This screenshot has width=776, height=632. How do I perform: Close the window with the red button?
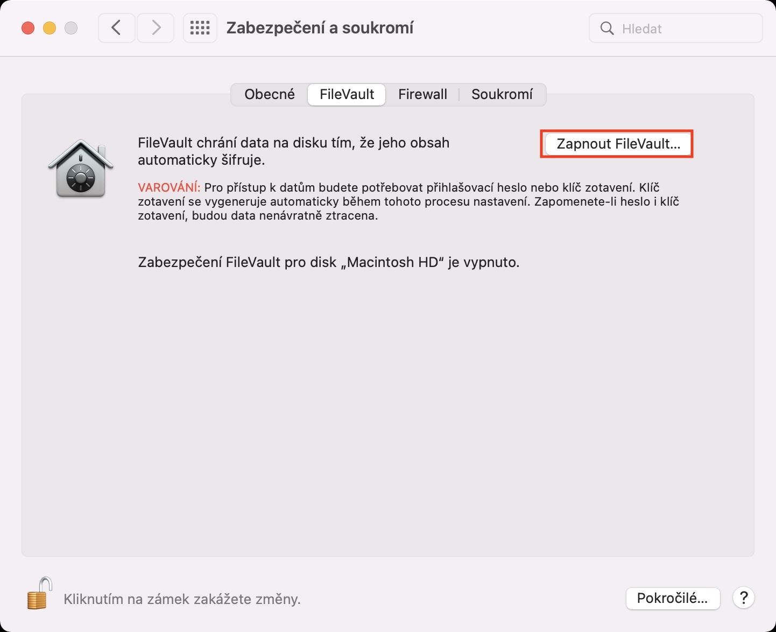click(x=28, y=28)
